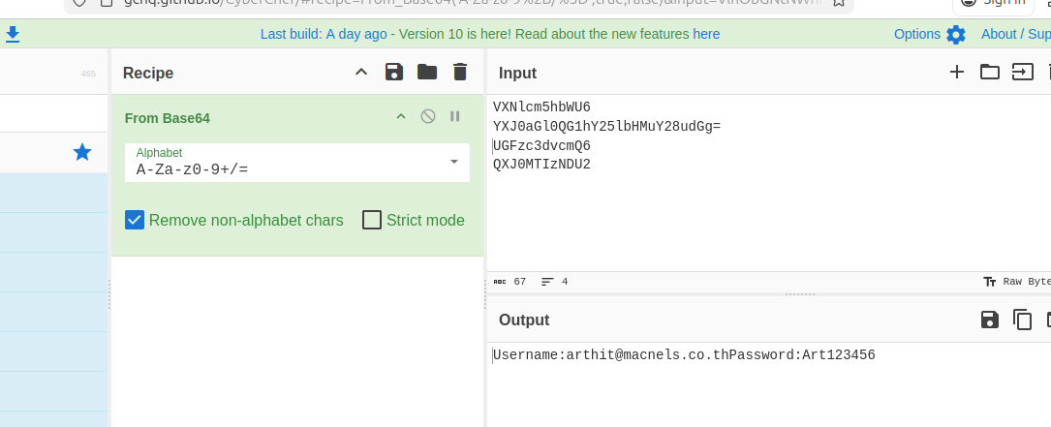The width and height of the screenshot is (1051, 427).
Task: Click the Raw Bytes encoding selector
Action: point(1017,282)
